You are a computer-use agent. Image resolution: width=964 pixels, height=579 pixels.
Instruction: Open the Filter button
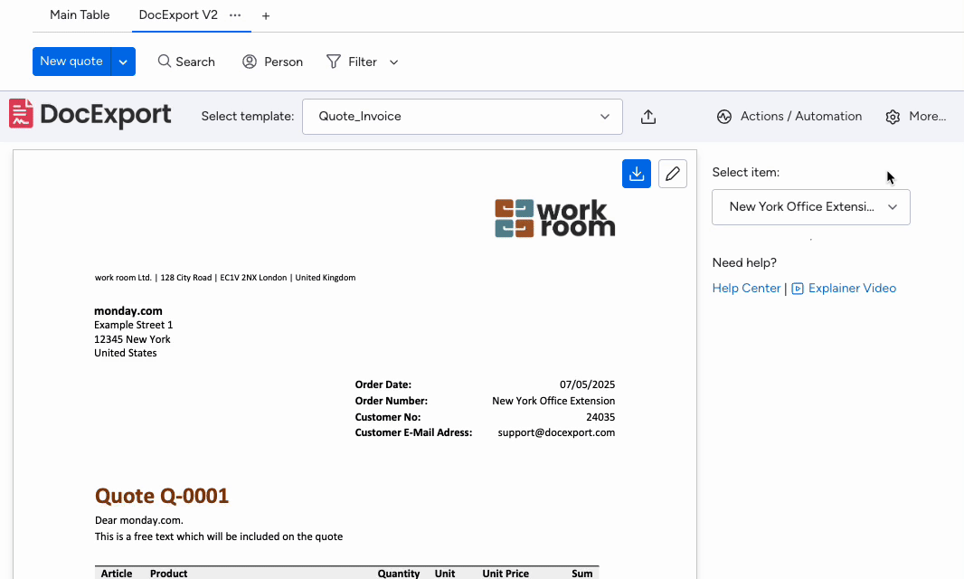[352, 62]
